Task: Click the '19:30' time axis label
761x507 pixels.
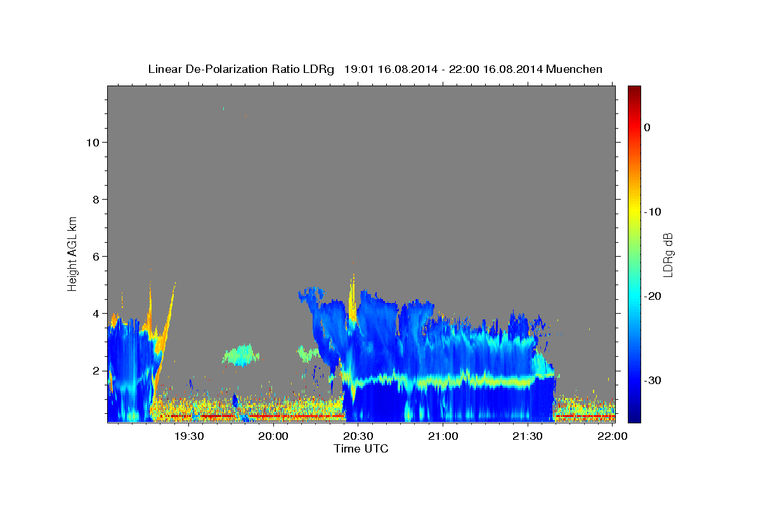Action: click(x=189, y=437)
